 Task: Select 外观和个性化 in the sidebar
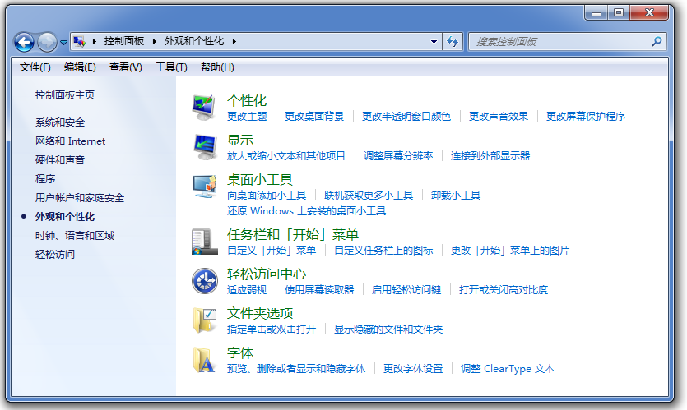tap(65, 217)
